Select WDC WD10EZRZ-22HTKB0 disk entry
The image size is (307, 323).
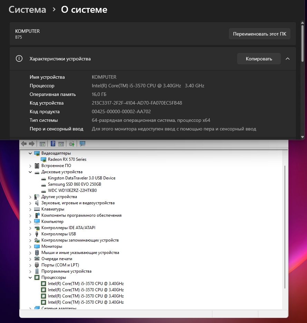73,190
